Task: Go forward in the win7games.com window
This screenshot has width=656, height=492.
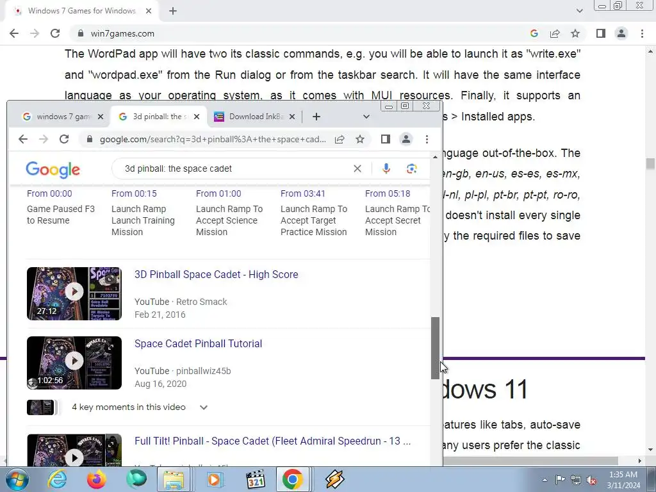Action: pos(35,33)
